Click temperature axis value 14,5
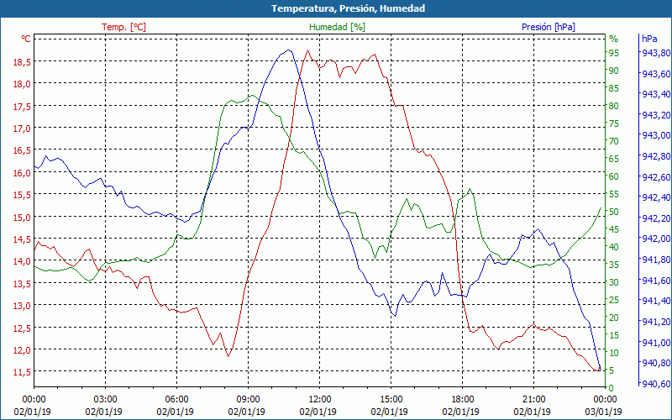 tap(22, 239)
